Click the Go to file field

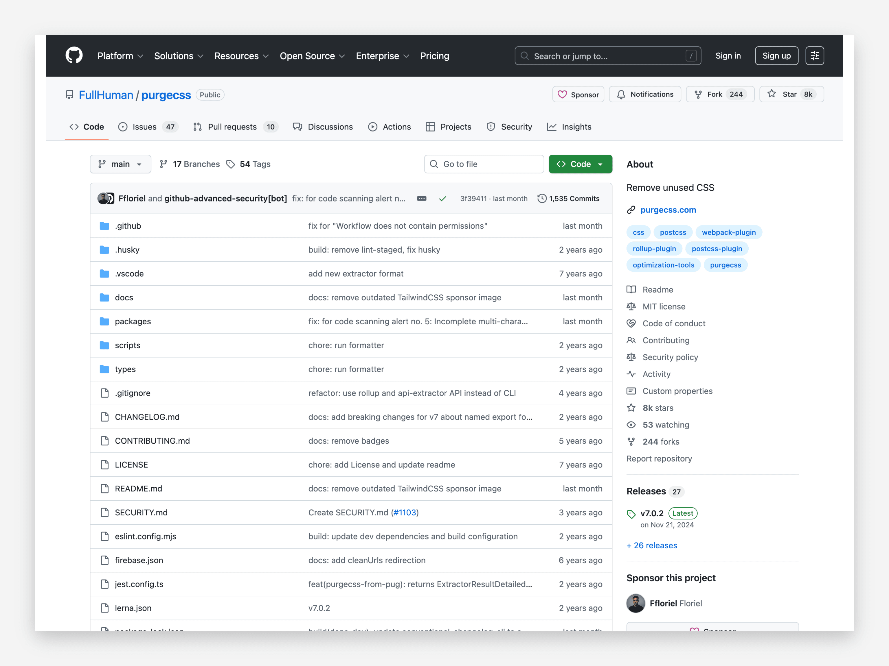(x=484, y=164)
